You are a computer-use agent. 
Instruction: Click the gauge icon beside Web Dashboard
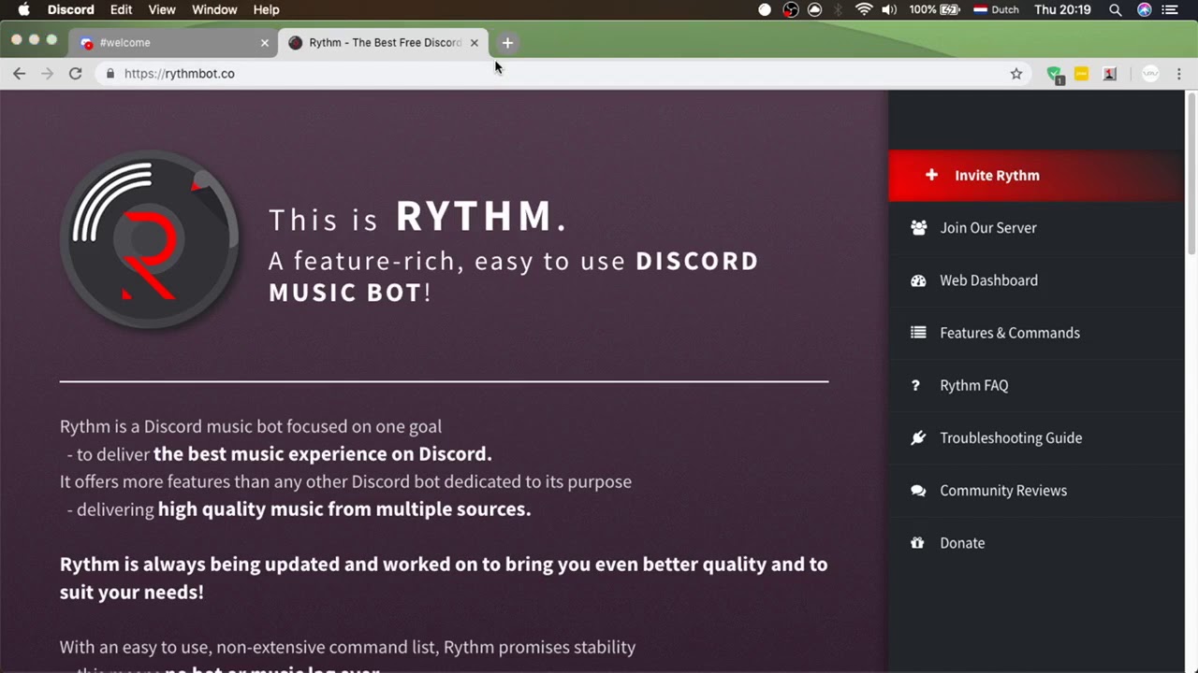[918, 280]
